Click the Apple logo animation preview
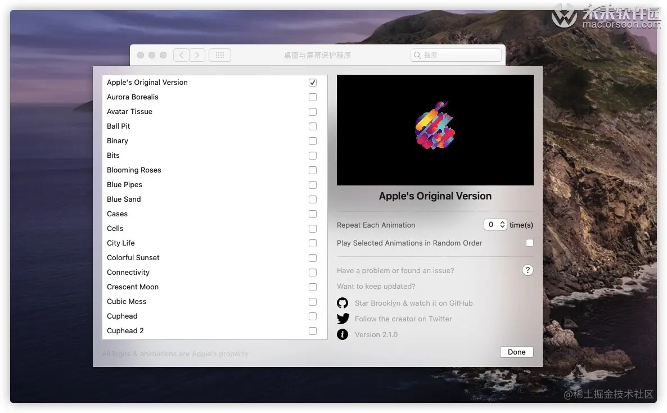This screenshot has height=413, width=667. coord(435,130)
